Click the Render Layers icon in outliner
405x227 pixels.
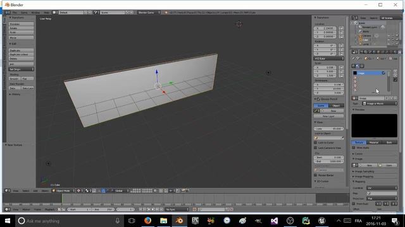[360, 27]
